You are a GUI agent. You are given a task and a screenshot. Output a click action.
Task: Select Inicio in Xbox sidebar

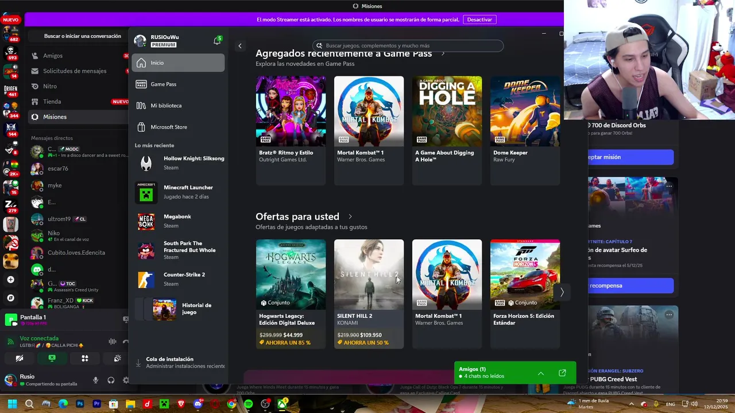tap(178, 63)
